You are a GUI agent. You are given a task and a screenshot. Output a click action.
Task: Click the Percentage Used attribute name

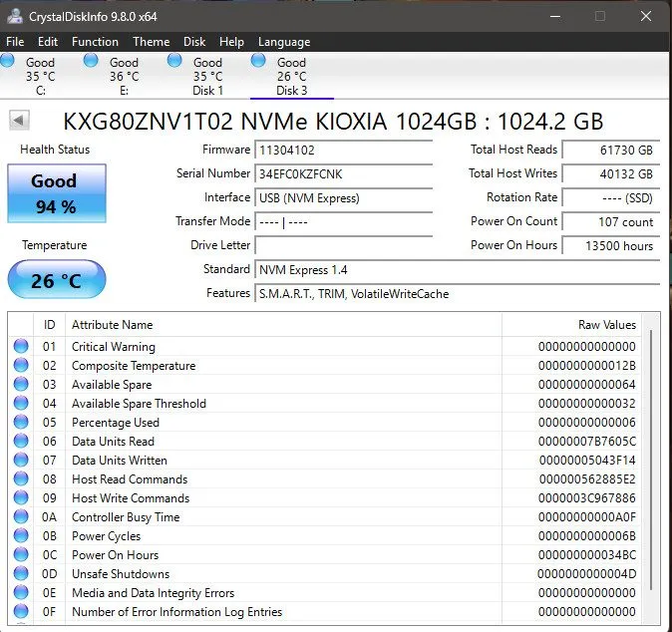tap(116, 422)
